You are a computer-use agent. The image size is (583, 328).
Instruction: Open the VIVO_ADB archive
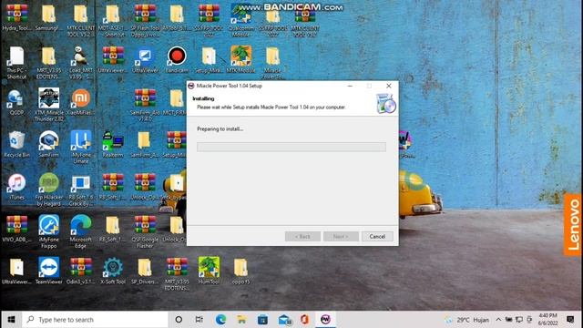(16, 229)
